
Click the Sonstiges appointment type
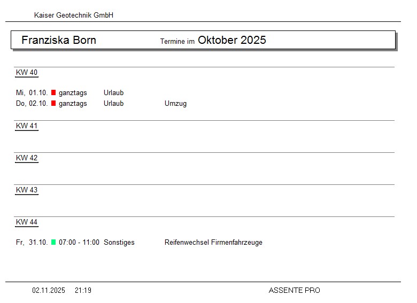coord(119,242)
